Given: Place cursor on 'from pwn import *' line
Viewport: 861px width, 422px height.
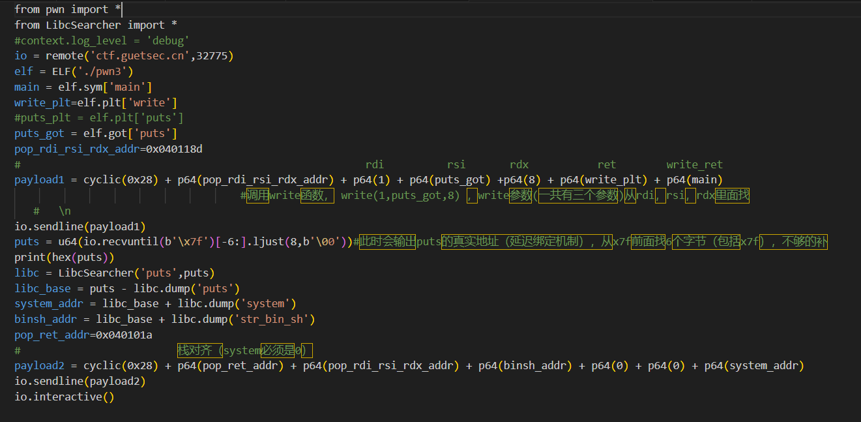Looking at the screenshot, I should [x=68, y=9].
